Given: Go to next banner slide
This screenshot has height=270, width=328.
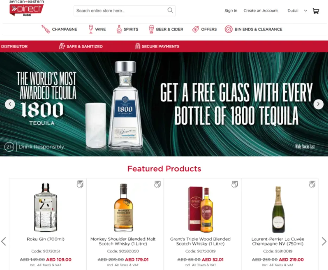Looking at the screenshot, I should pos(318,104).
